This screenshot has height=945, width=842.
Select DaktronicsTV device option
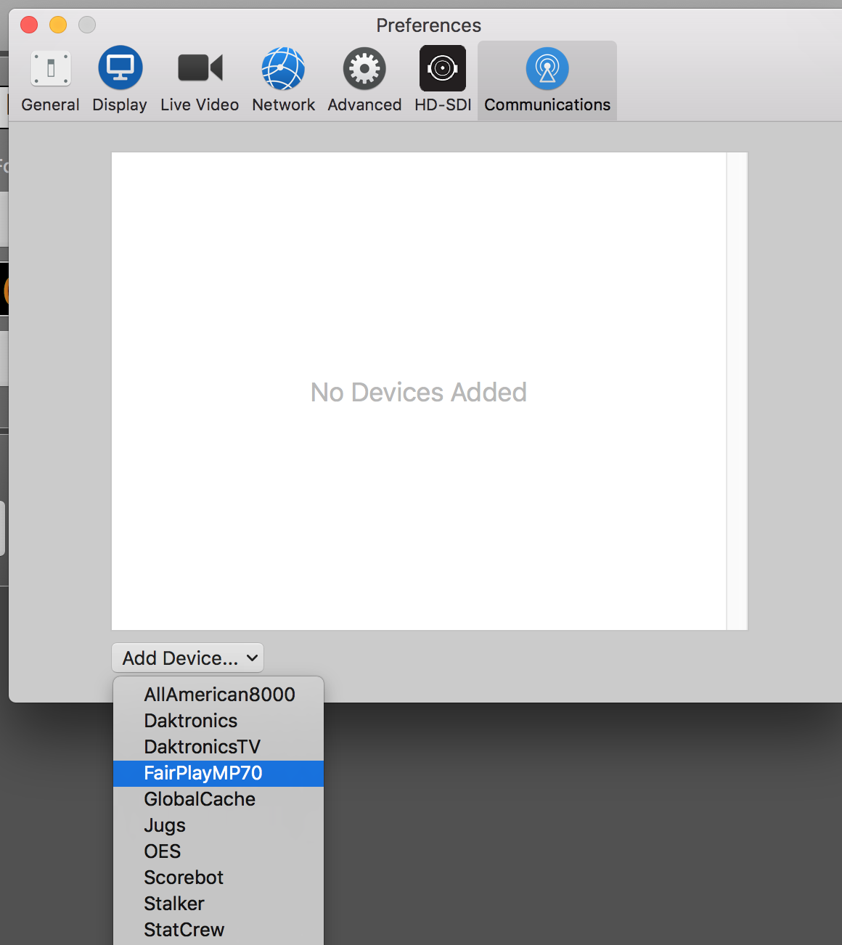[x=218, y=747]
